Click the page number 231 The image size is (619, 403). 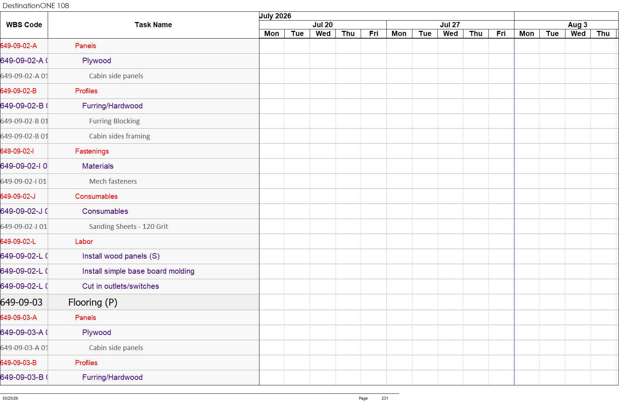tap(385, 398)
